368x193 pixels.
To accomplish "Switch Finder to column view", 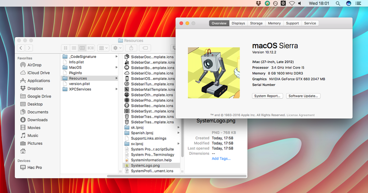I will (82, 48).
